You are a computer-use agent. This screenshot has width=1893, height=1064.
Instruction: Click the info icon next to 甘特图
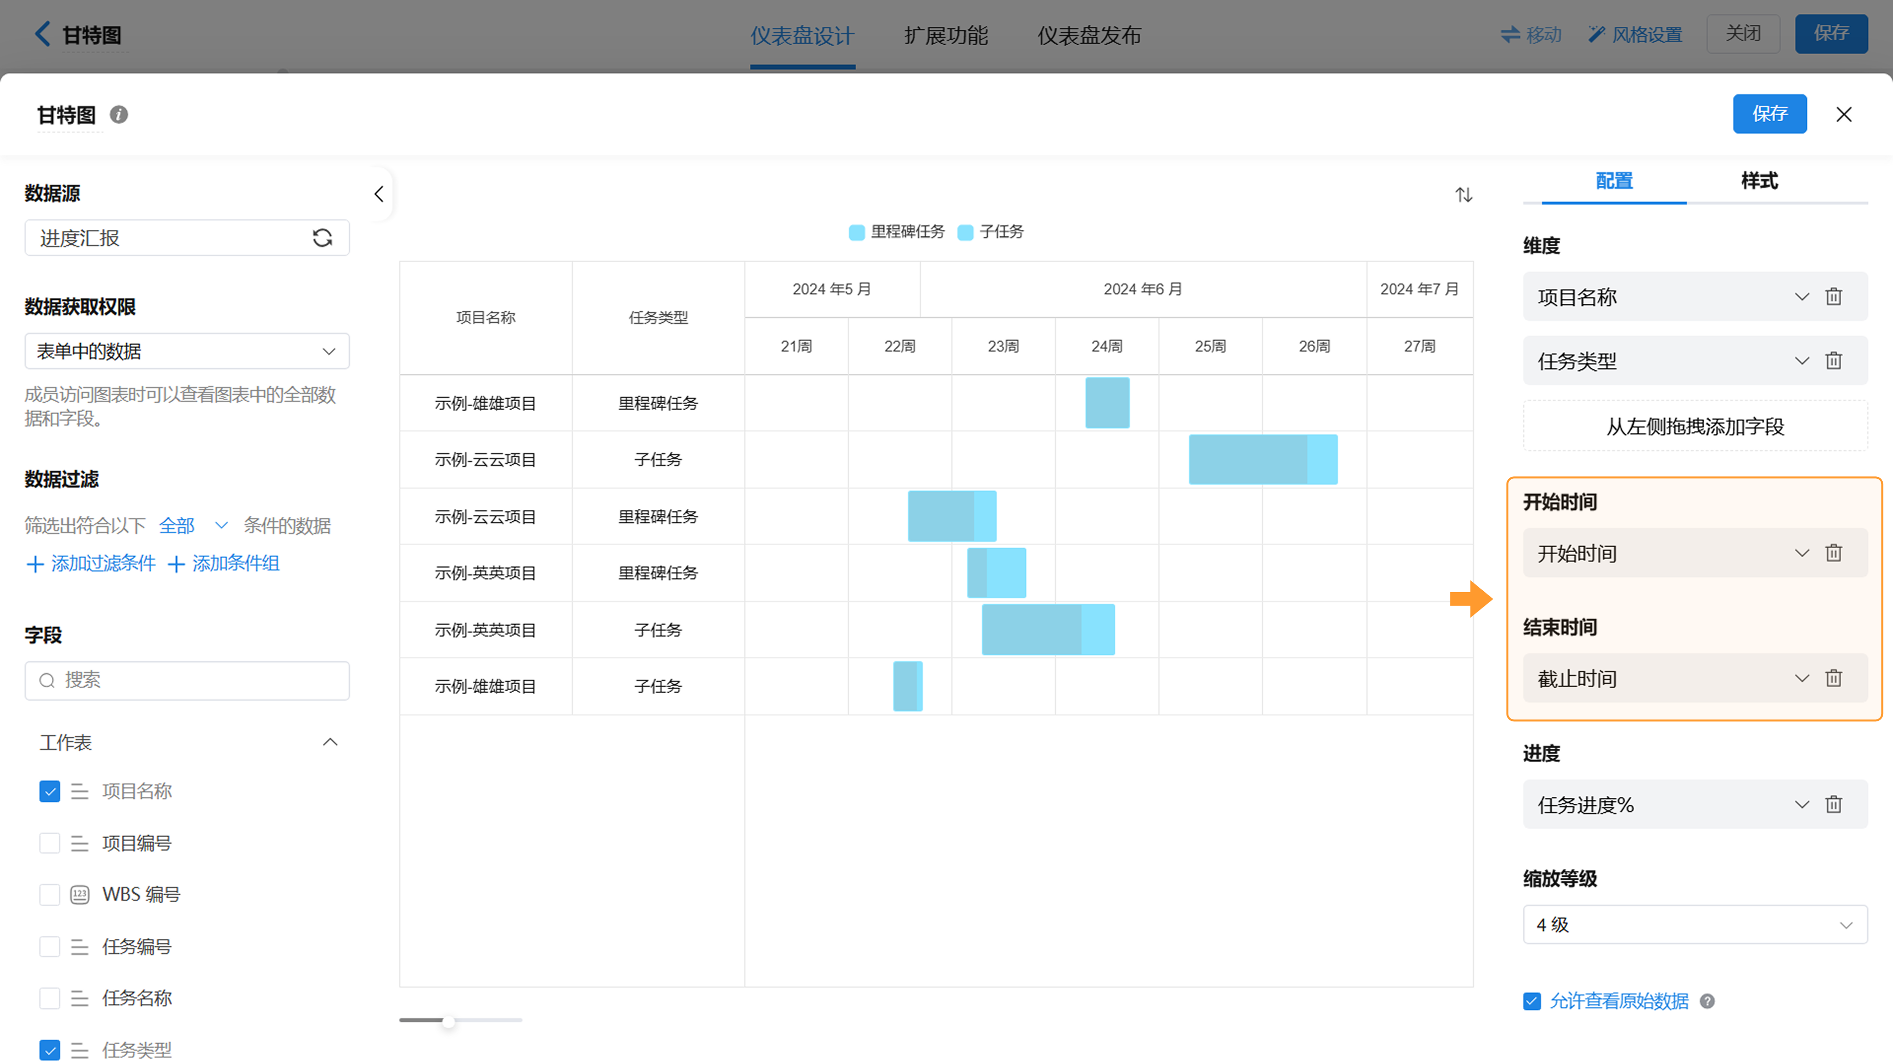coord(119,114)
